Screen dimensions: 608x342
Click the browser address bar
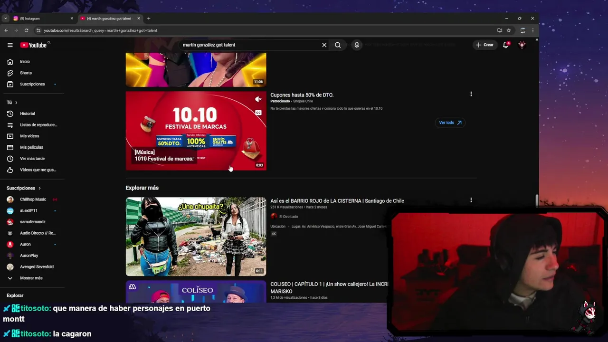266,30
